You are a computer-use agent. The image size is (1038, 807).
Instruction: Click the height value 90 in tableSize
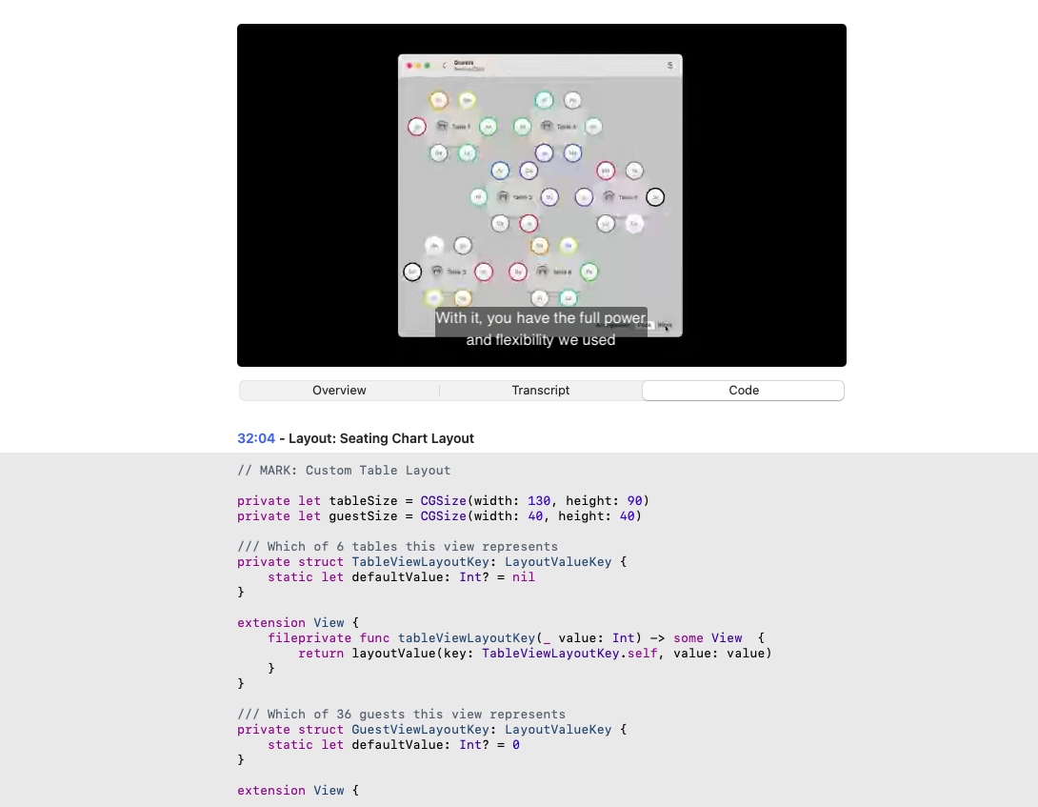[x=634, y=501]
